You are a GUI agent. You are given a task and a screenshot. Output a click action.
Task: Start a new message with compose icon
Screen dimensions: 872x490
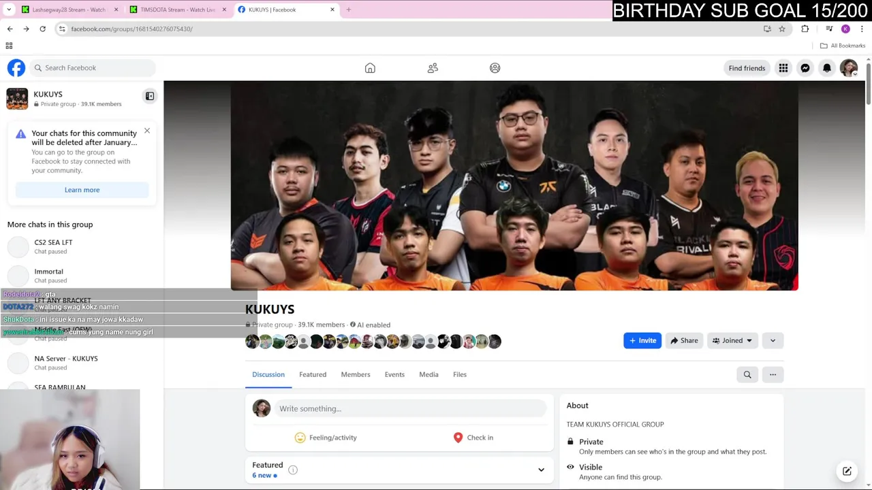coord(847,471)
